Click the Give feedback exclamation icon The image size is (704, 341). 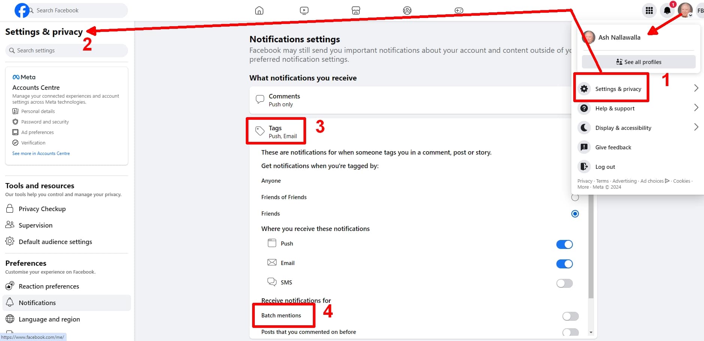pos(584,147)
